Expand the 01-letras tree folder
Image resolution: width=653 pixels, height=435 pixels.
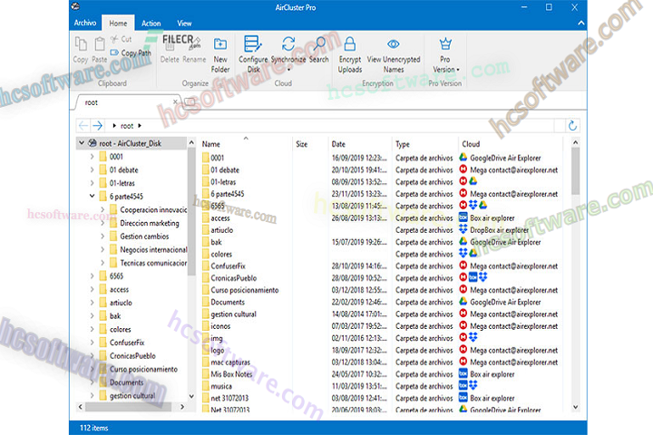[x=92, y=183]
